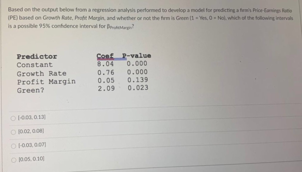Click the Coef column header
The image size is (302, 172).
click(104, 56)
